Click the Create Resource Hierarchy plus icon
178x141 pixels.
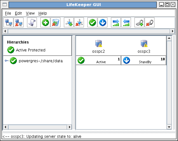pos(45,23)
